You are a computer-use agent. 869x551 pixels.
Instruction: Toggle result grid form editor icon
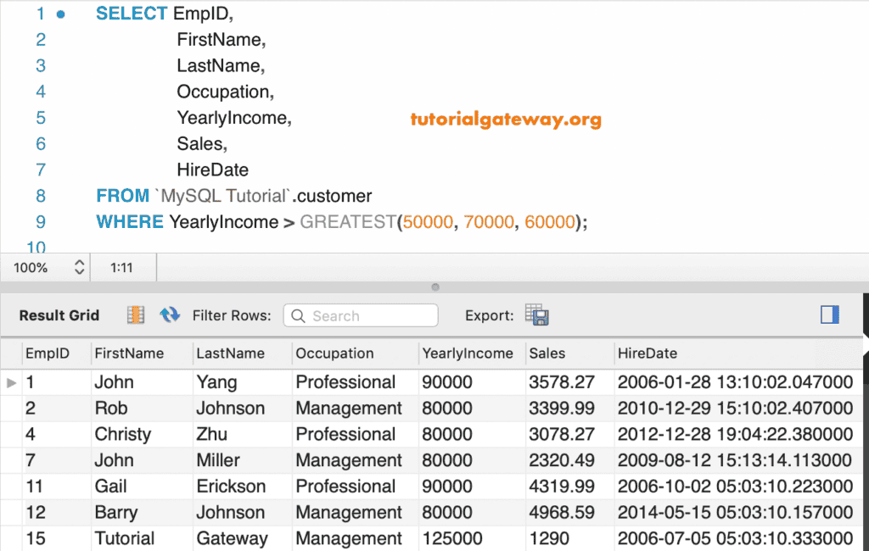point(136,315)
